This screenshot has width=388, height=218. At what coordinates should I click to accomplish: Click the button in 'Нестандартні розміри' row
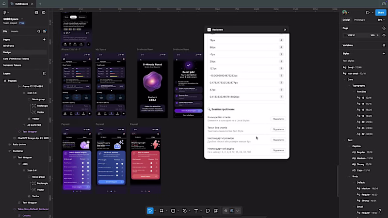coord(278,140)
